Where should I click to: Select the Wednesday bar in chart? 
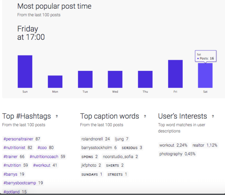(x=115, y=79)
